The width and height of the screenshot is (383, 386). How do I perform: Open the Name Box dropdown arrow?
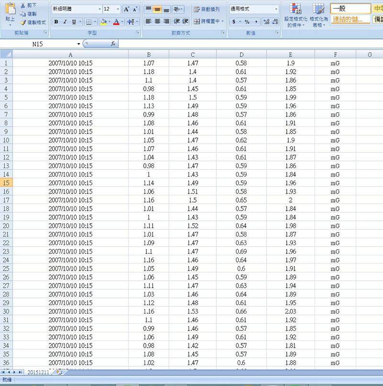click(x=79, y=44)
